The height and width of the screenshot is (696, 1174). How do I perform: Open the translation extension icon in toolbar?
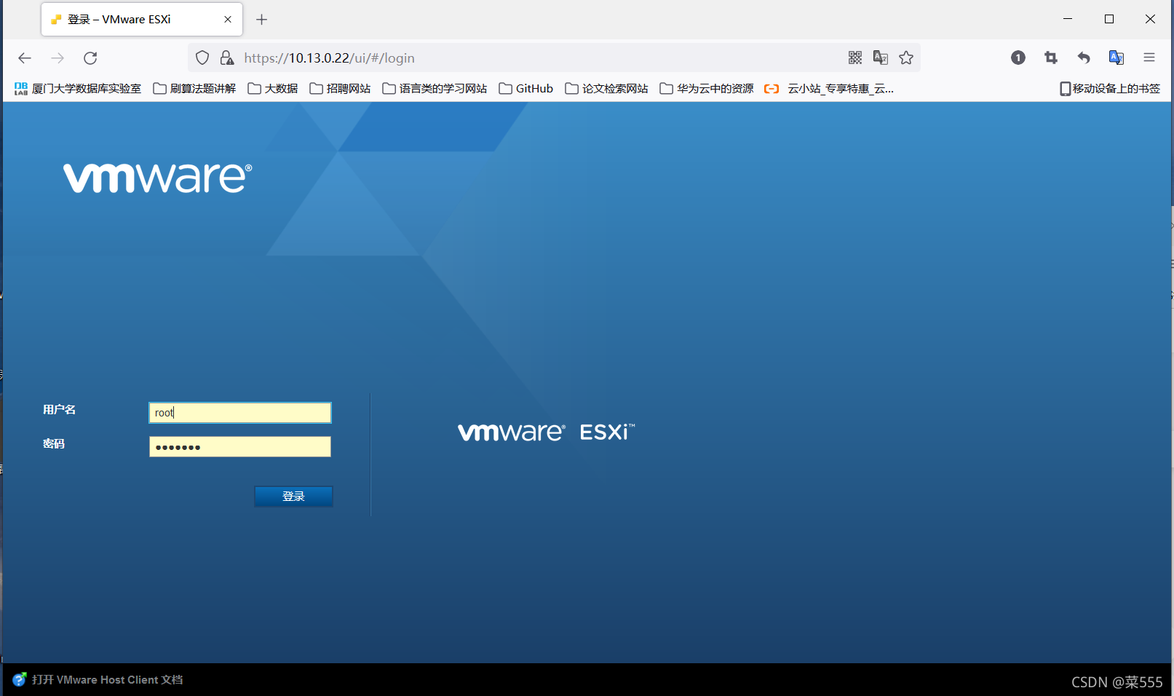click(1117, 58)
